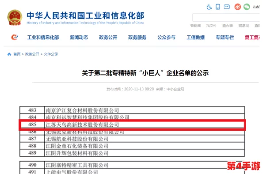This screenshot has height=174, width=263.
Task: Open 专题专栏 navigation menu
Action: pos(225,37)
